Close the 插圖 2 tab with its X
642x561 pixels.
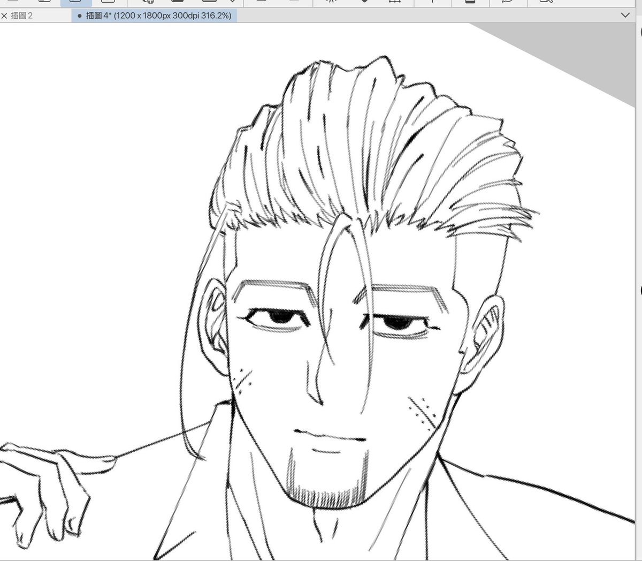tap(4, 16)
